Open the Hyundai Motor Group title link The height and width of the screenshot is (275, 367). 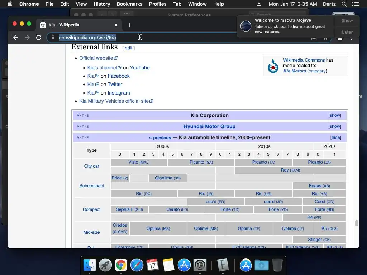209,126
